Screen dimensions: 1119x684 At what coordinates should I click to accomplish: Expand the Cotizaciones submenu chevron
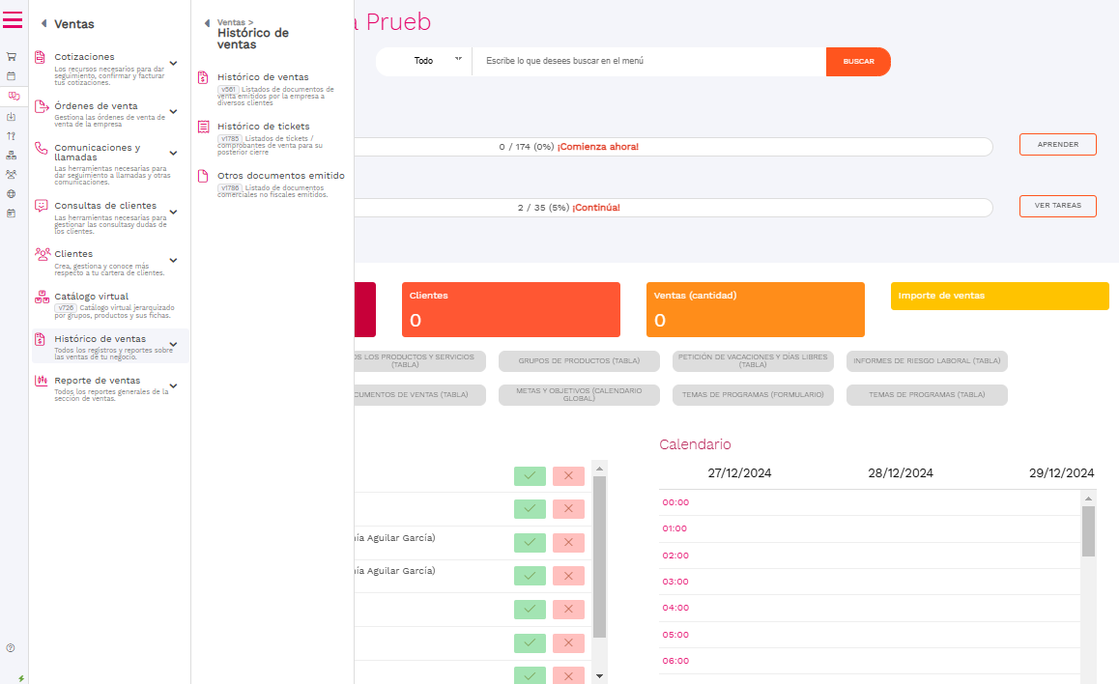[173, 62]
